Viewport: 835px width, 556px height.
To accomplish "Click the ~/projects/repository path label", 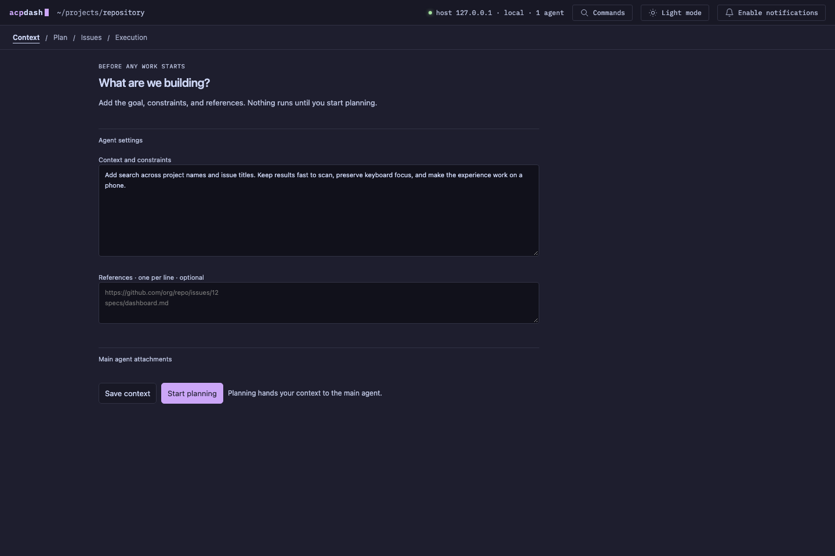I will coord(101,13).
